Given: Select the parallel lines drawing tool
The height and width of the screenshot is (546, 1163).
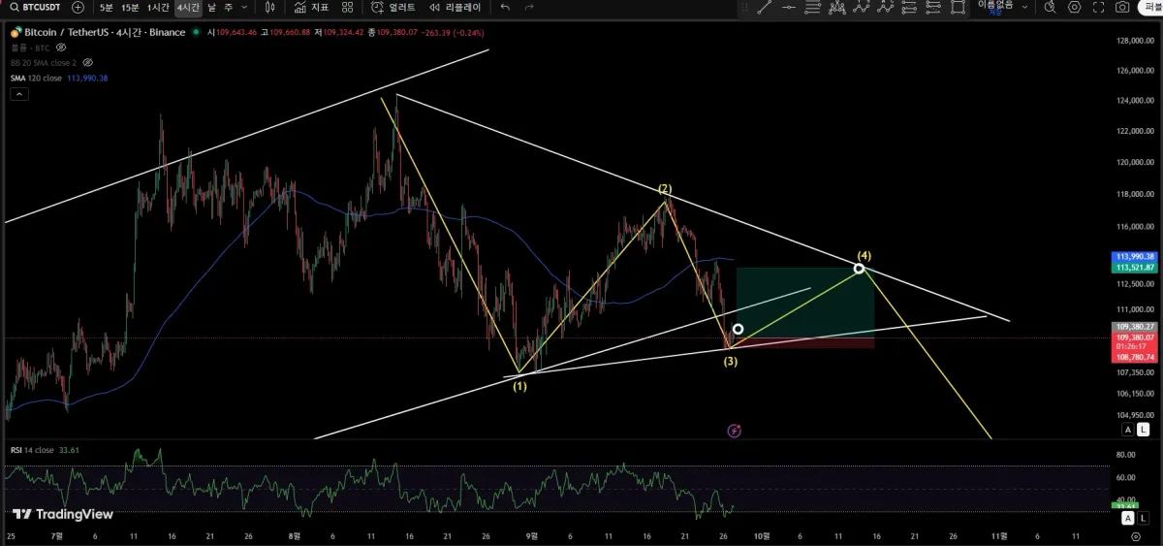Looking at the screenshot, I should pyautogui.click(x=812, y=7).
